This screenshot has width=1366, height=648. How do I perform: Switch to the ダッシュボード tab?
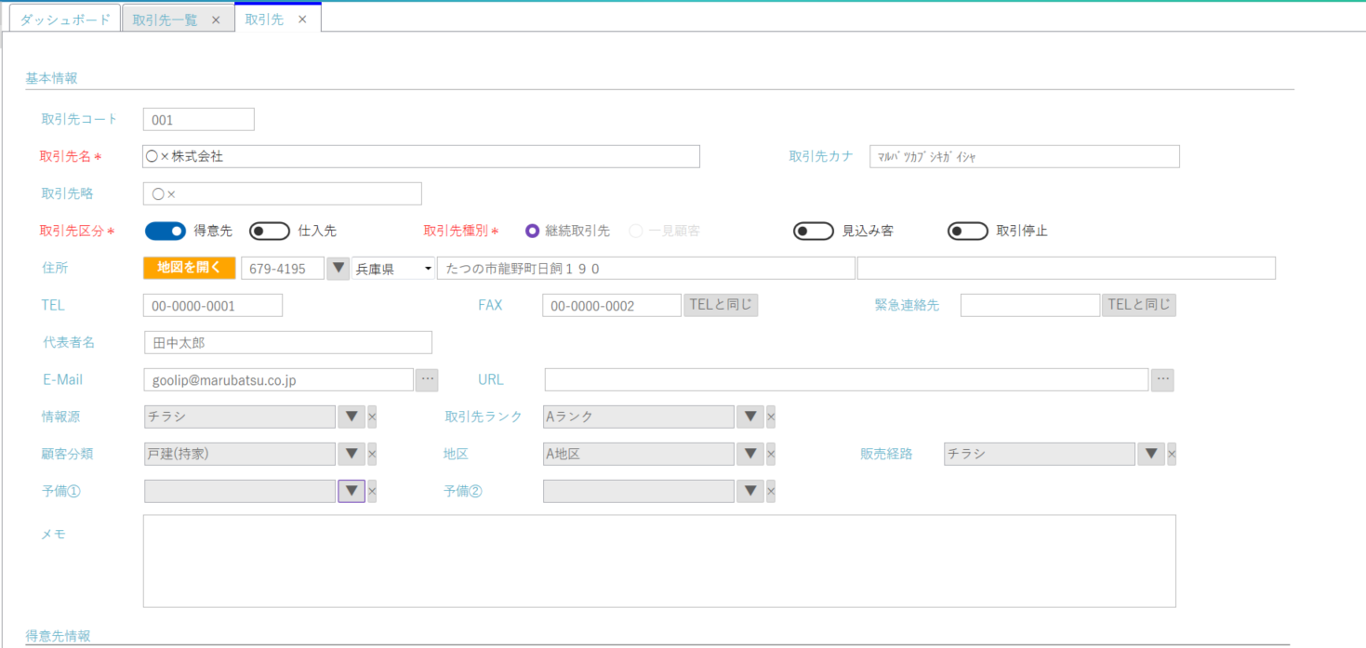click(65, 20)
